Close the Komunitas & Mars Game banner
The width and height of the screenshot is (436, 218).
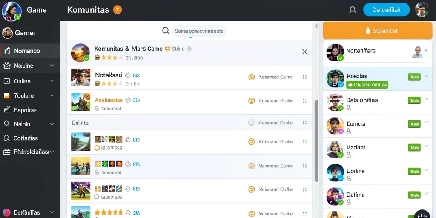click(305, 52)
